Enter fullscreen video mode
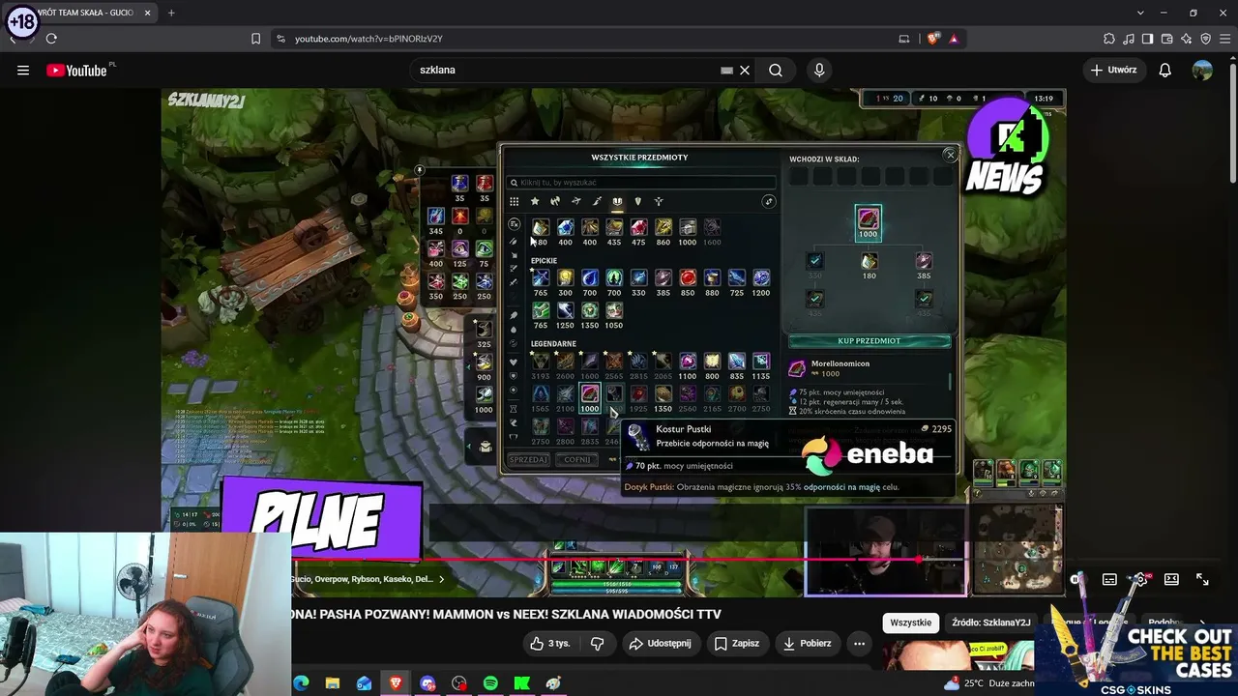 click(x=1202, y=579)
